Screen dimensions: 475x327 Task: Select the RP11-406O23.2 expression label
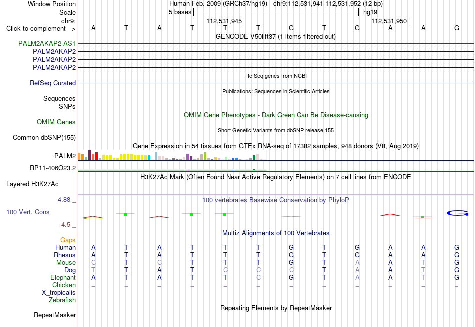click(x=53, y=168)
